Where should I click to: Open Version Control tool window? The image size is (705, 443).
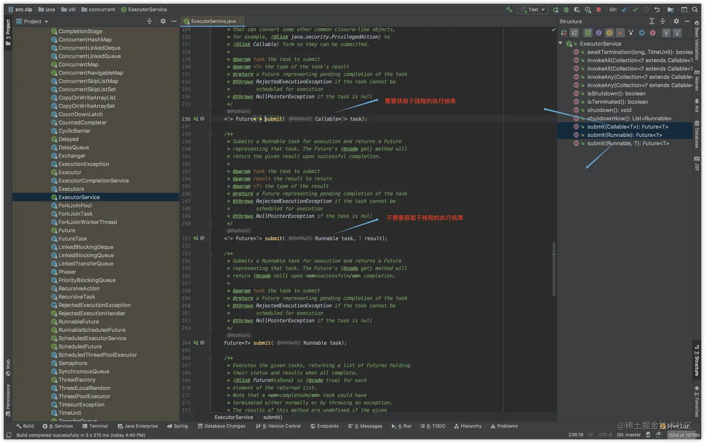coord(278,426)
